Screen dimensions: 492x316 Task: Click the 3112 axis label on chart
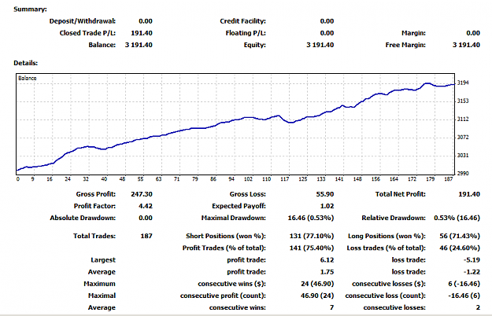click(x=463, y=119)
